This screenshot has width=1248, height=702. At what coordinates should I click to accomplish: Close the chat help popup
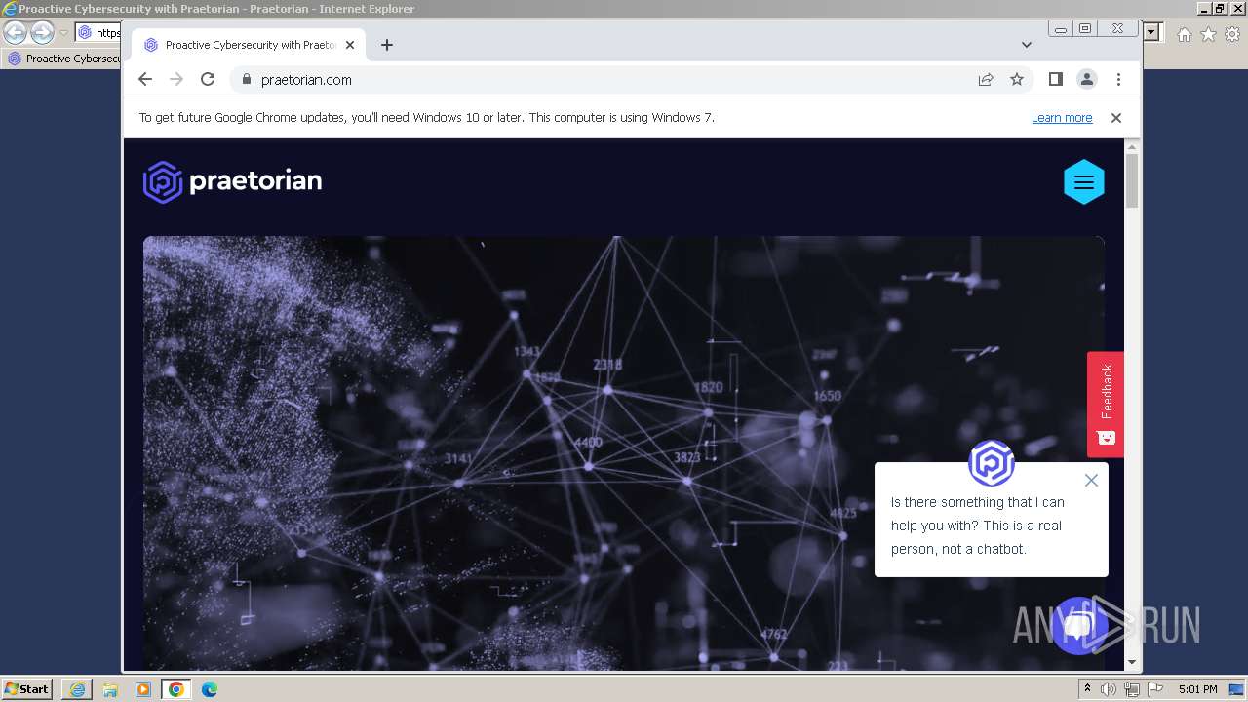click(1091, 480)
